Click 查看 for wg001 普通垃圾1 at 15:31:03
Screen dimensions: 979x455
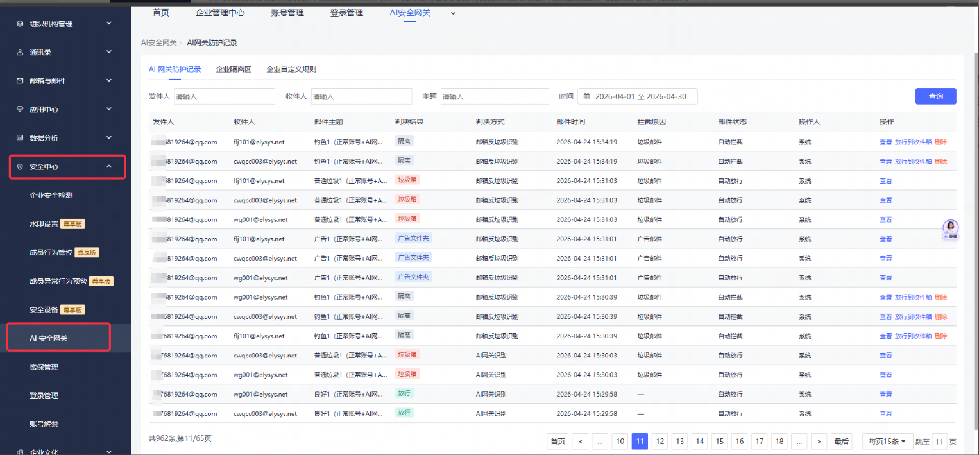point(885,219)
